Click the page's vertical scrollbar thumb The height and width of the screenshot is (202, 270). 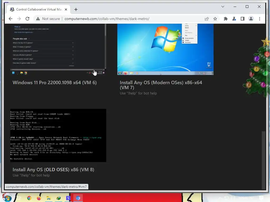pos(263,160)
